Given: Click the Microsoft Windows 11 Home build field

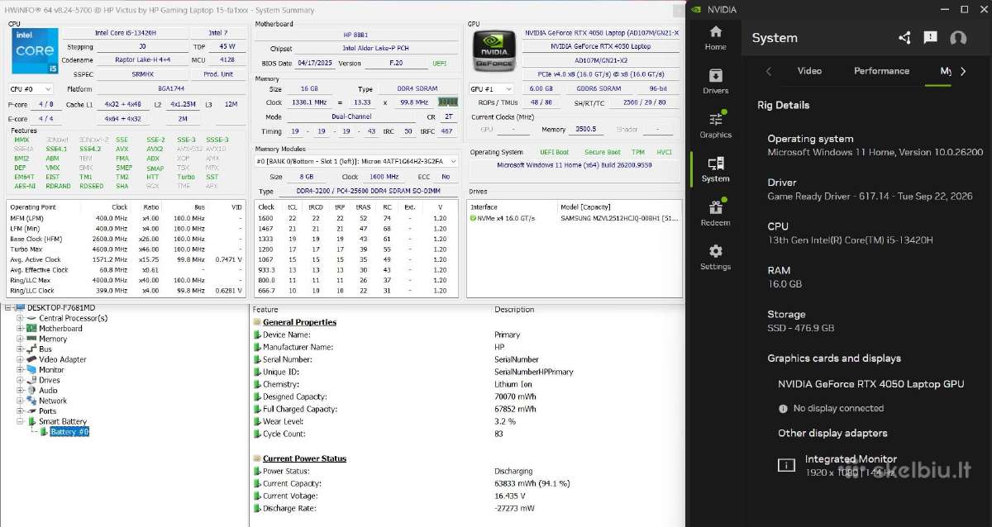Looking at the screenshot, I should click(x=573, y=164).
